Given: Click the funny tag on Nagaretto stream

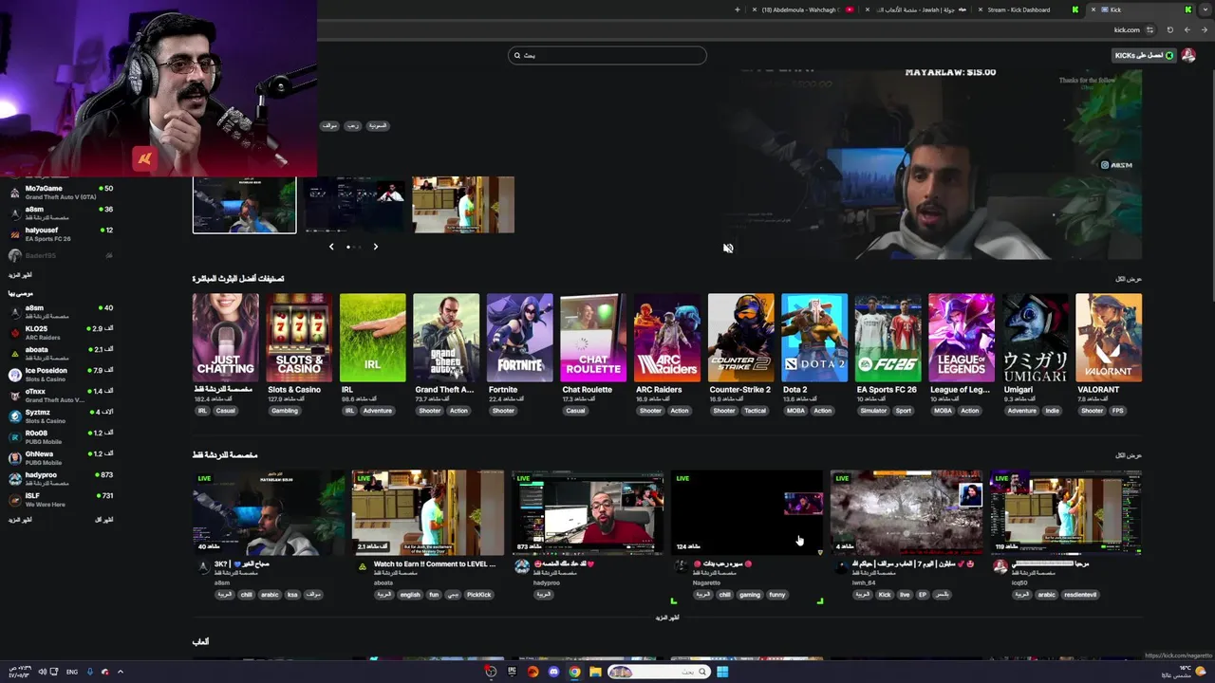Looking at the screenshot, I should click(x=777, y=595).
